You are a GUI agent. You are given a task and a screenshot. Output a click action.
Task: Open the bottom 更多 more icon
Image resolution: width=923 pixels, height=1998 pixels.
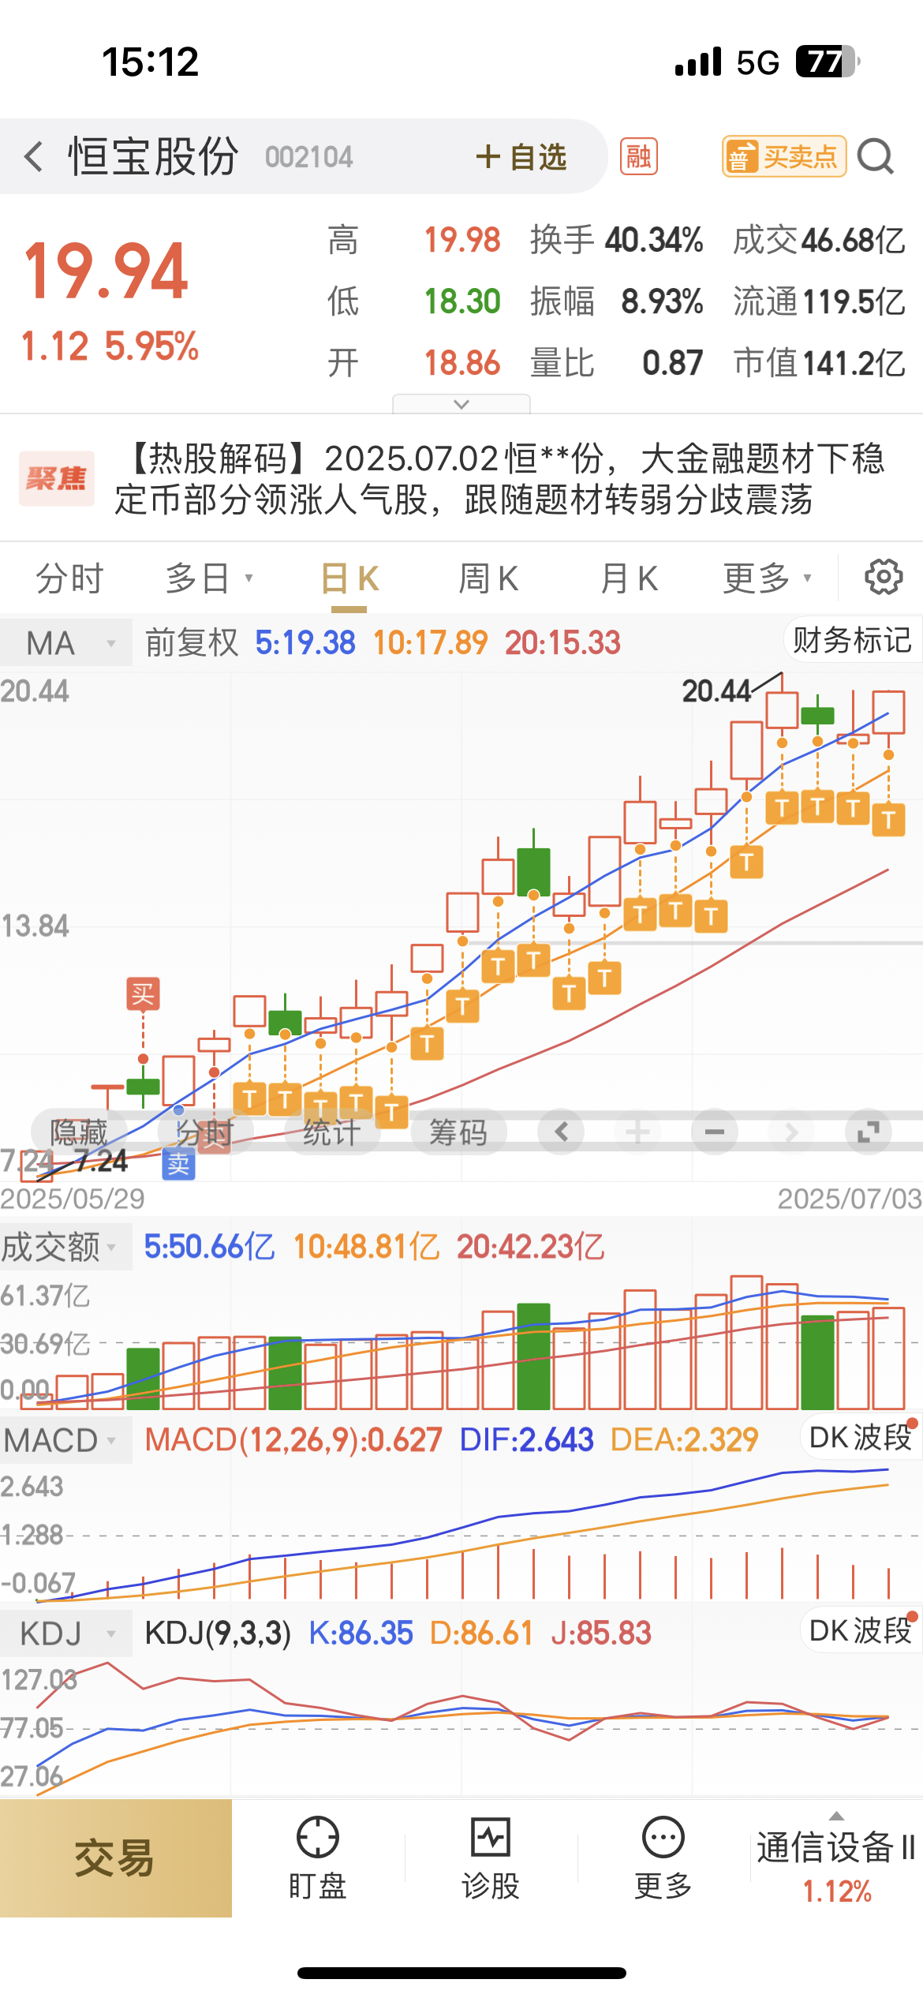coord(663,1858)
